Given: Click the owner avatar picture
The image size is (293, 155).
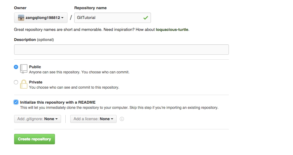Looking at the screenshot, I should (21, 18).
